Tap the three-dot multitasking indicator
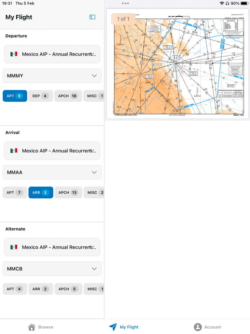250x334 pixels. click(125, 3)
